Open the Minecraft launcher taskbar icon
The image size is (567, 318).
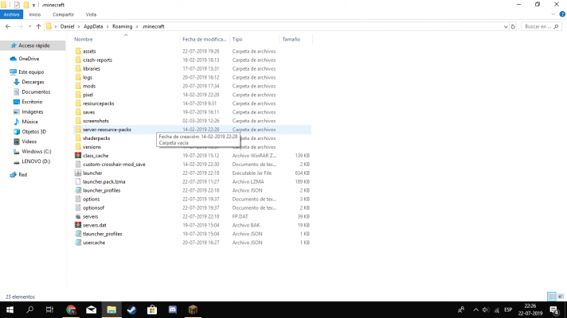[193, 310]
